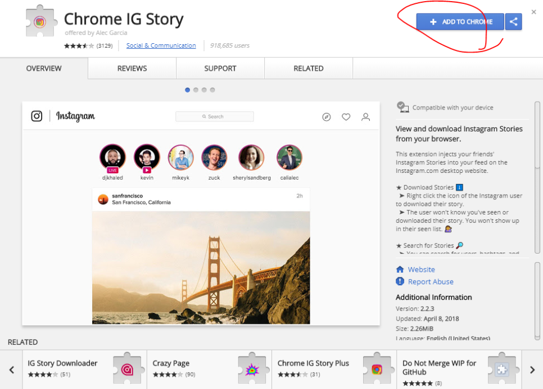Select the second carousel dot

pyautogui.click(x=196, y=90)
